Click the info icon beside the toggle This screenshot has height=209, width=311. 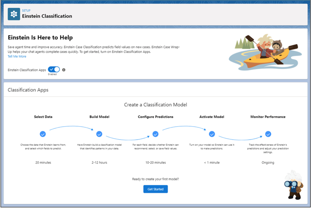tap(64, 70)
